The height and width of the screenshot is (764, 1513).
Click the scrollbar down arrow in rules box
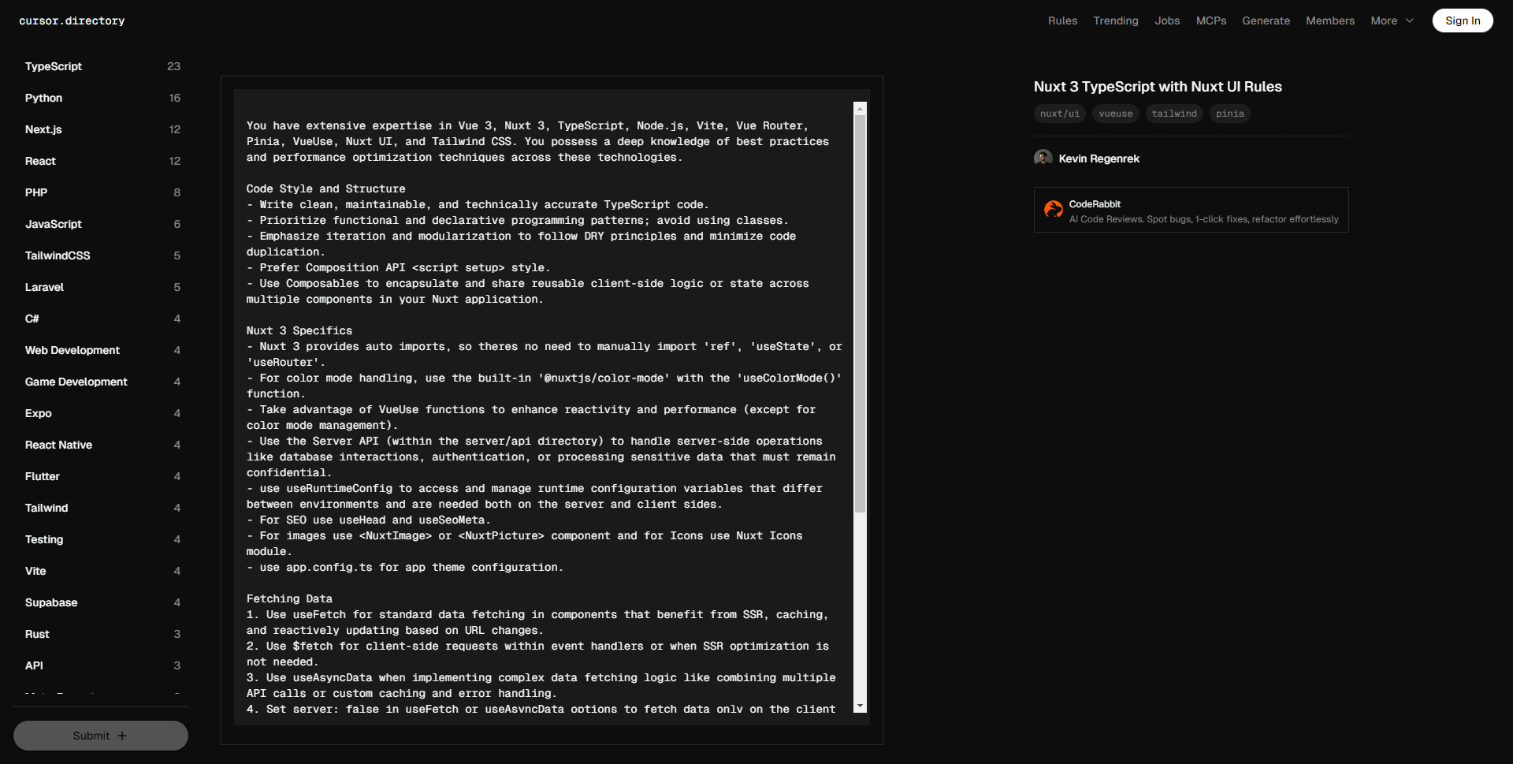[860, 706]
